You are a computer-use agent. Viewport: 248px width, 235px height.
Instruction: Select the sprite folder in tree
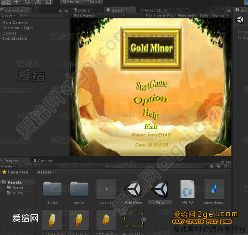click(x=15, y=193)
